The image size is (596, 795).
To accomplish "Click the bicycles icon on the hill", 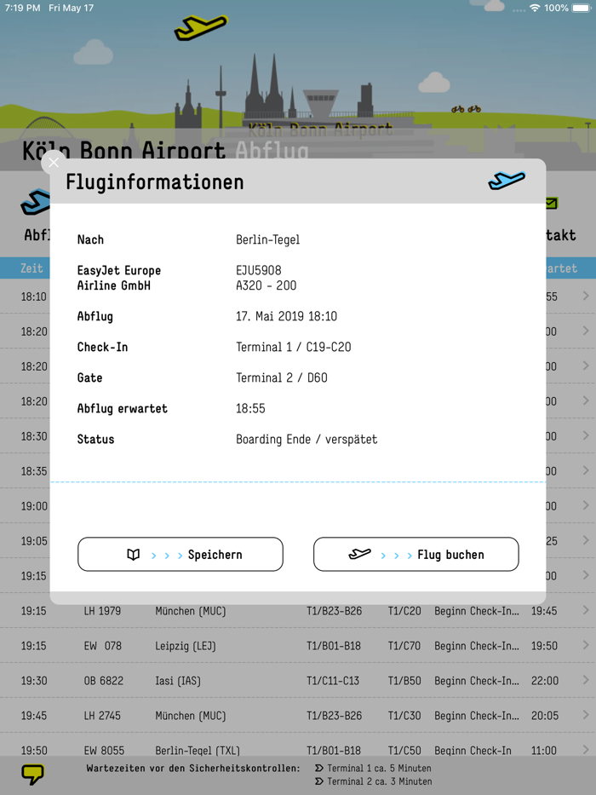I will pos(467,108).
